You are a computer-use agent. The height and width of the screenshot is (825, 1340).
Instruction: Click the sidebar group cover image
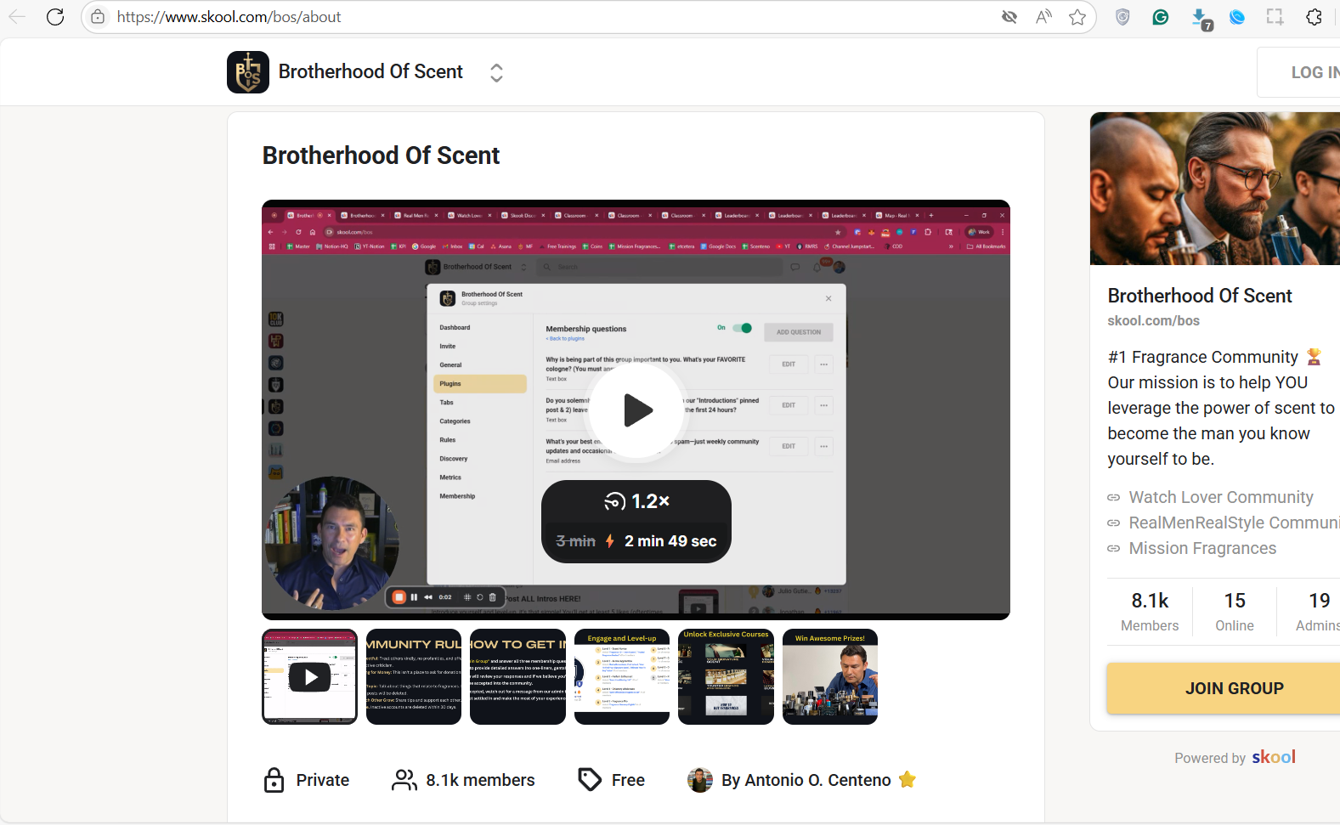click(x=1215, y=189)
